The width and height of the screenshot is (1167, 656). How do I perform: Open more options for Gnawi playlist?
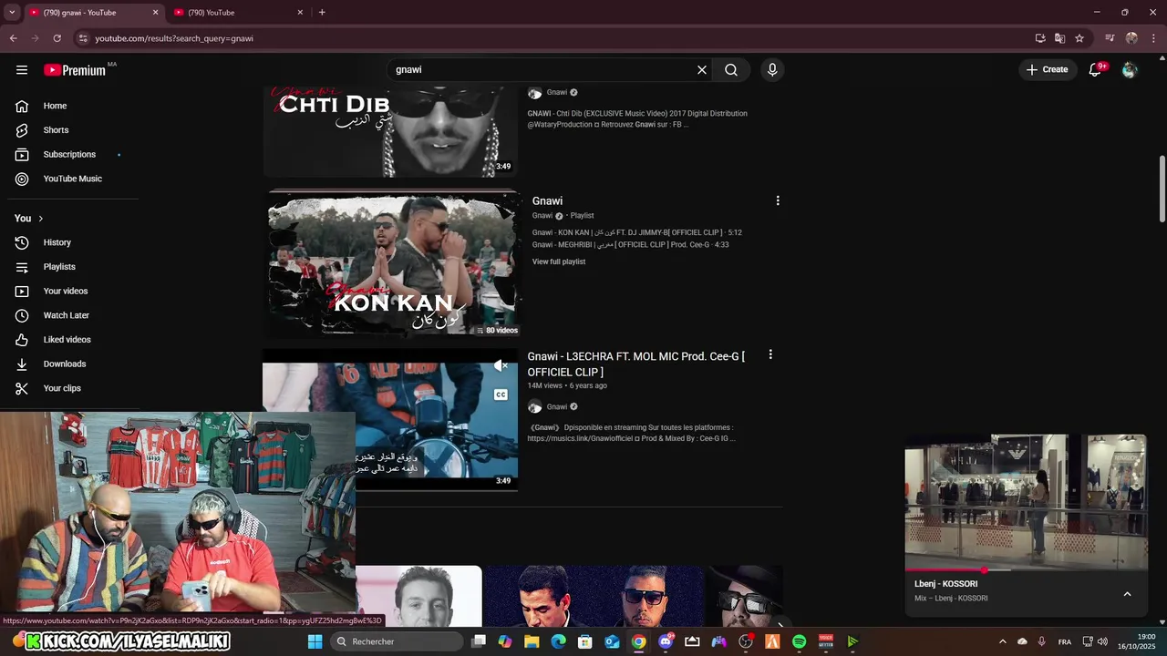(x=778, y=200)
